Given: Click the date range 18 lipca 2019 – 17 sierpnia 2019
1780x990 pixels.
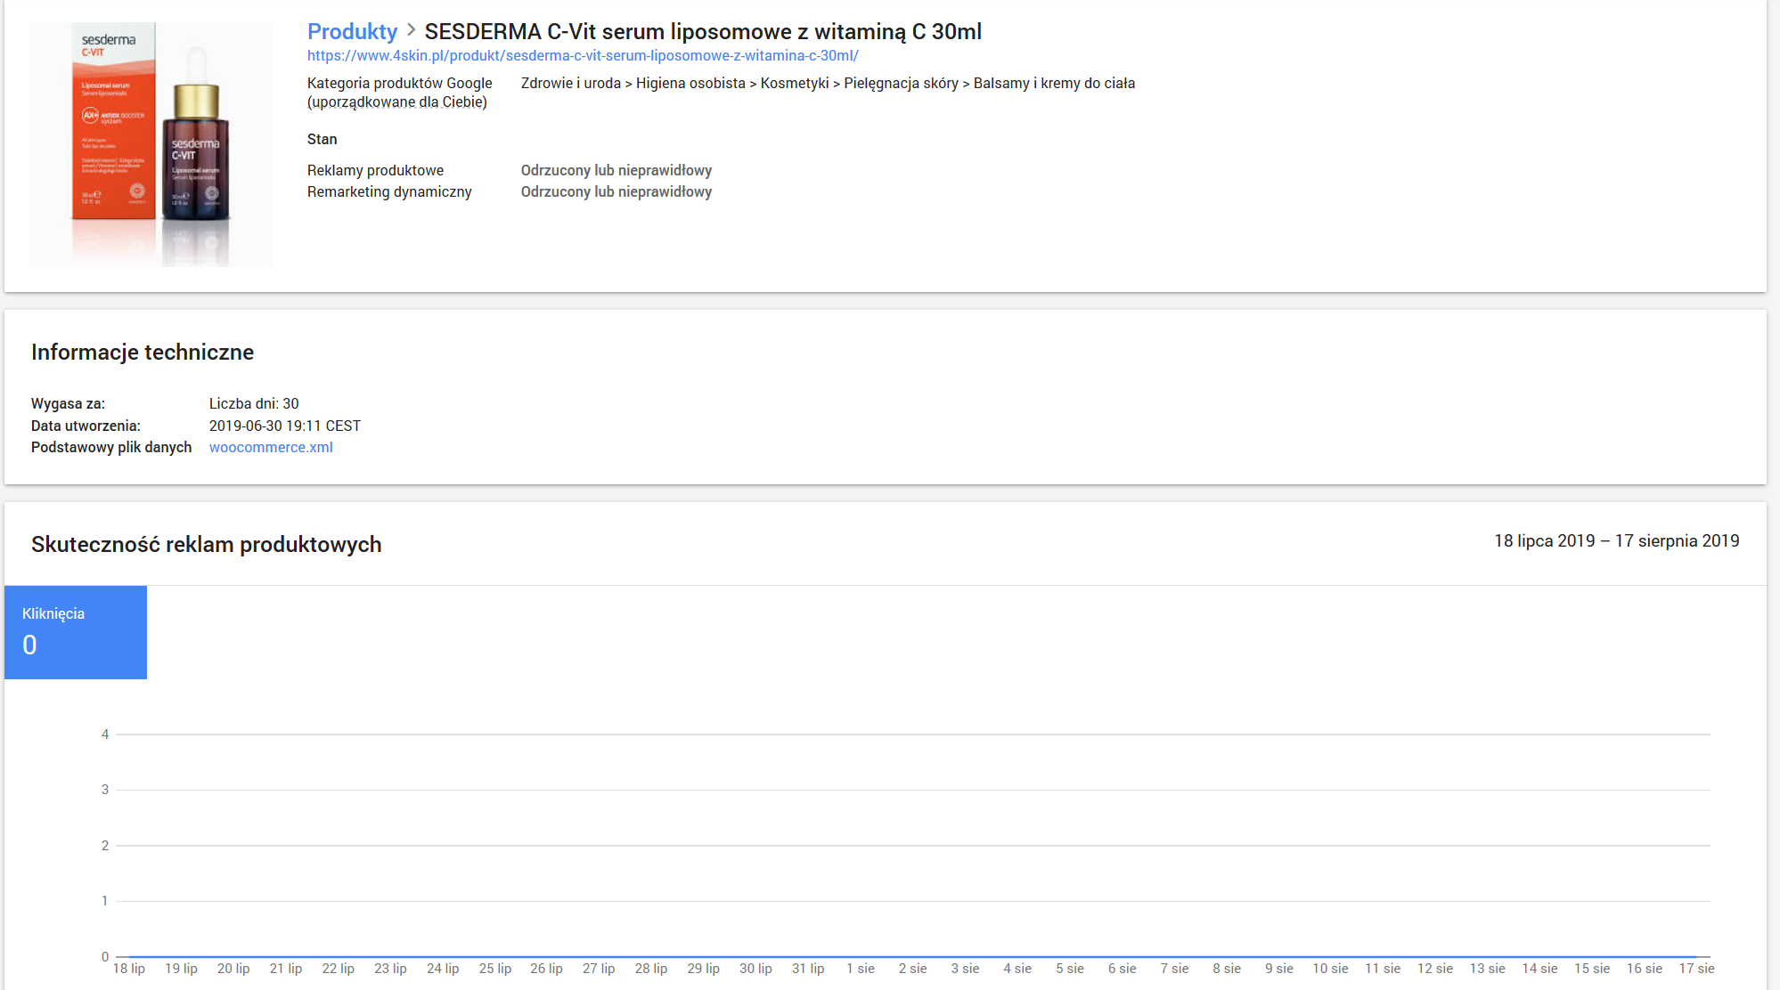Looking at the screenshot, I should pos(1616,540).
